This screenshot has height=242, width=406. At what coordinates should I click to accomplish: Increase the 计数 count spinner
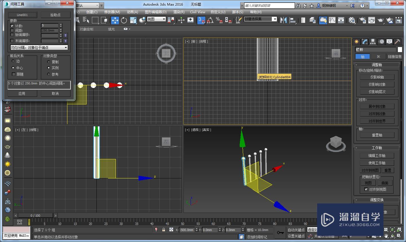tap(61, 24)
